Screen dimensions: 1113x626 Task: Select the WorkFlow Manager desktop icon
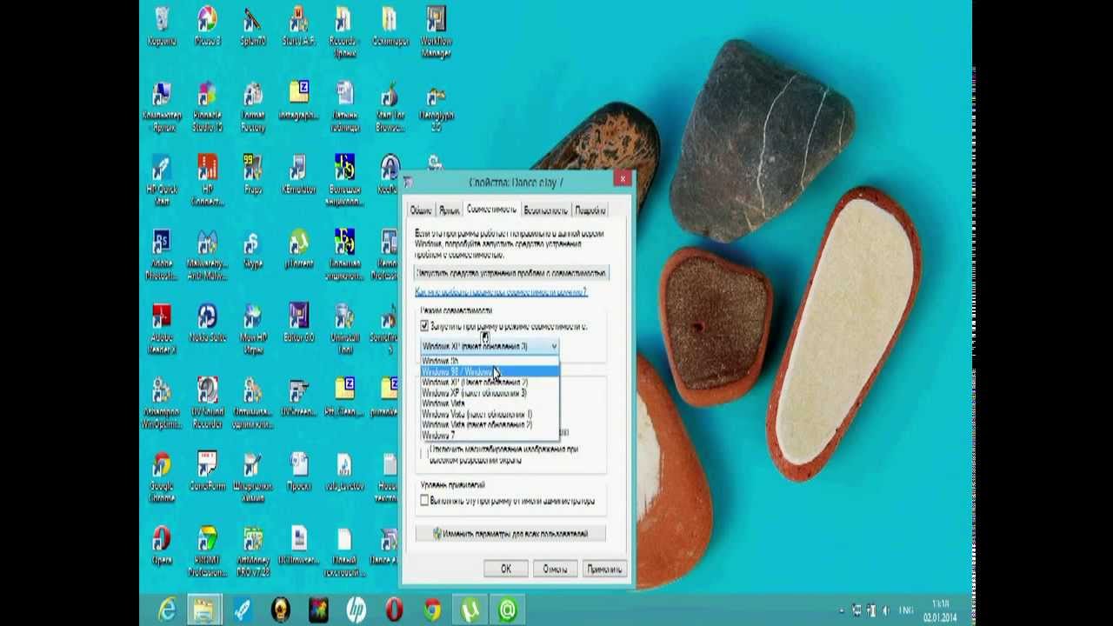pos(436,31)
